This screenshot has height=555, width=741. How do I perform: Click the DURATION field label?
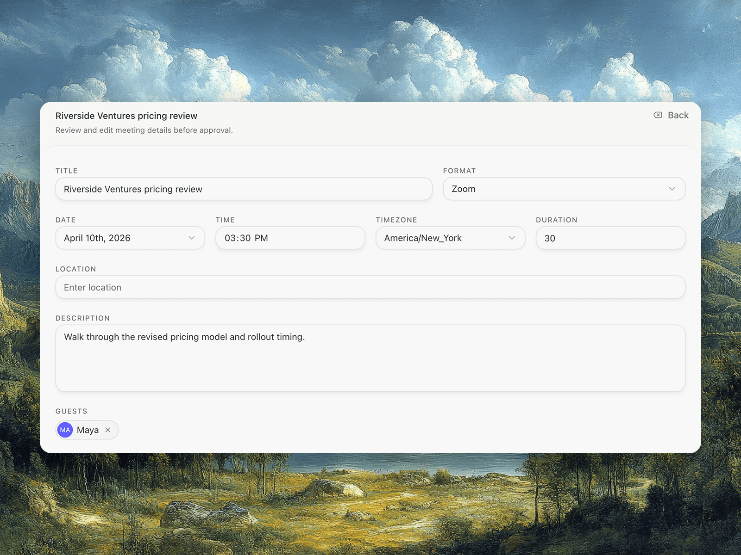point(557,220)
